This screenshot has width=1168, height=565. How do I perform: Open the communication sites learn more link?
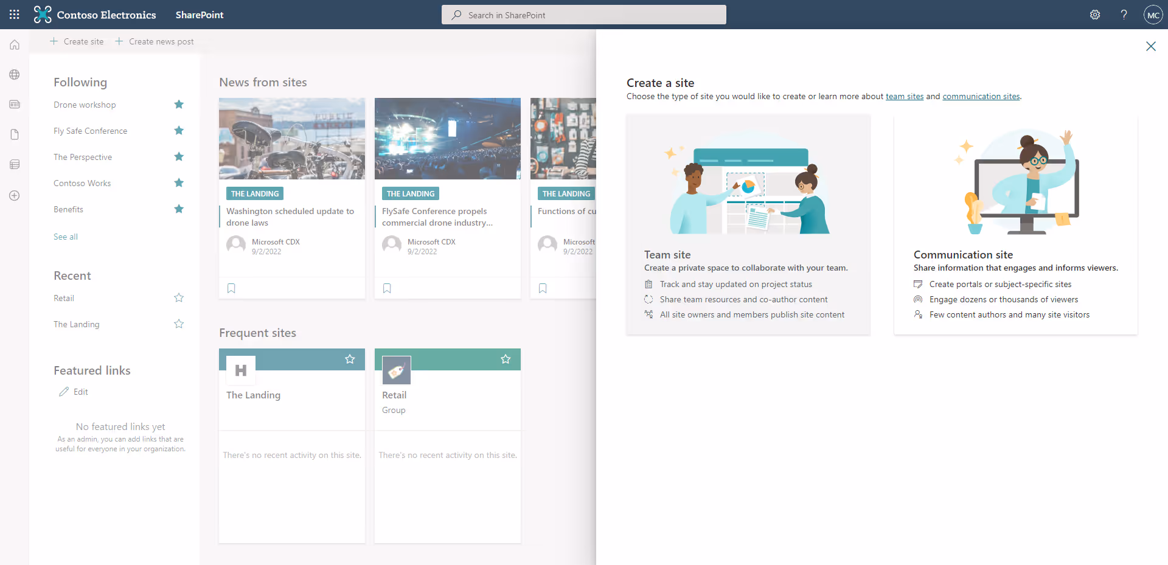pos(981,96)
